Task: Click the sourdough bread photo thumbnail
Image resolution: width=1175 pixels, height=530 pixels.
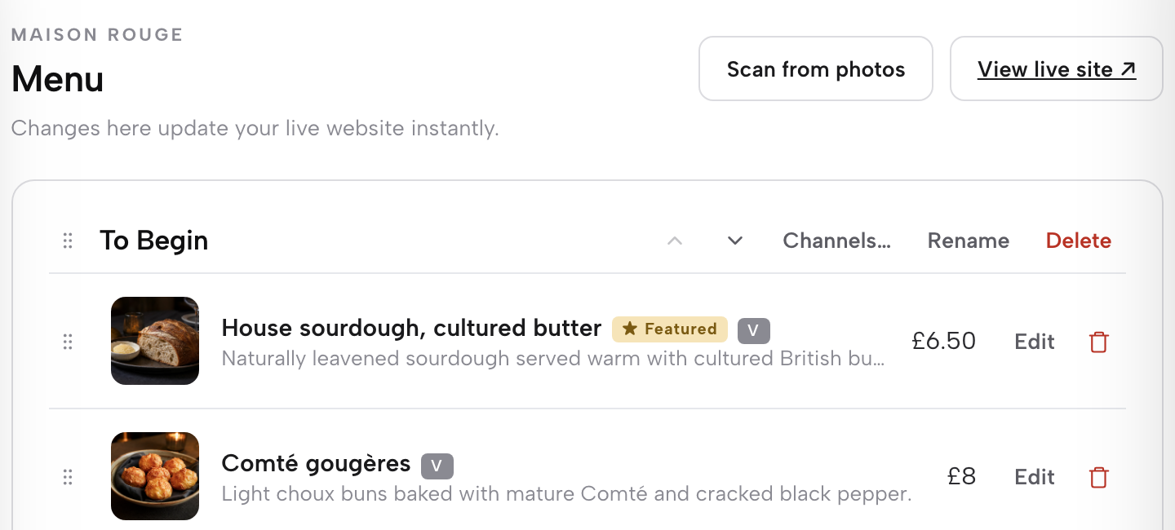Action: click(x=155, y=341)
